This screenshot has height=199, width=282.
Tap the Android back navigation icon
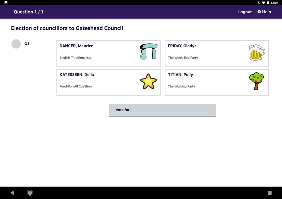click(x=12, y=193)
